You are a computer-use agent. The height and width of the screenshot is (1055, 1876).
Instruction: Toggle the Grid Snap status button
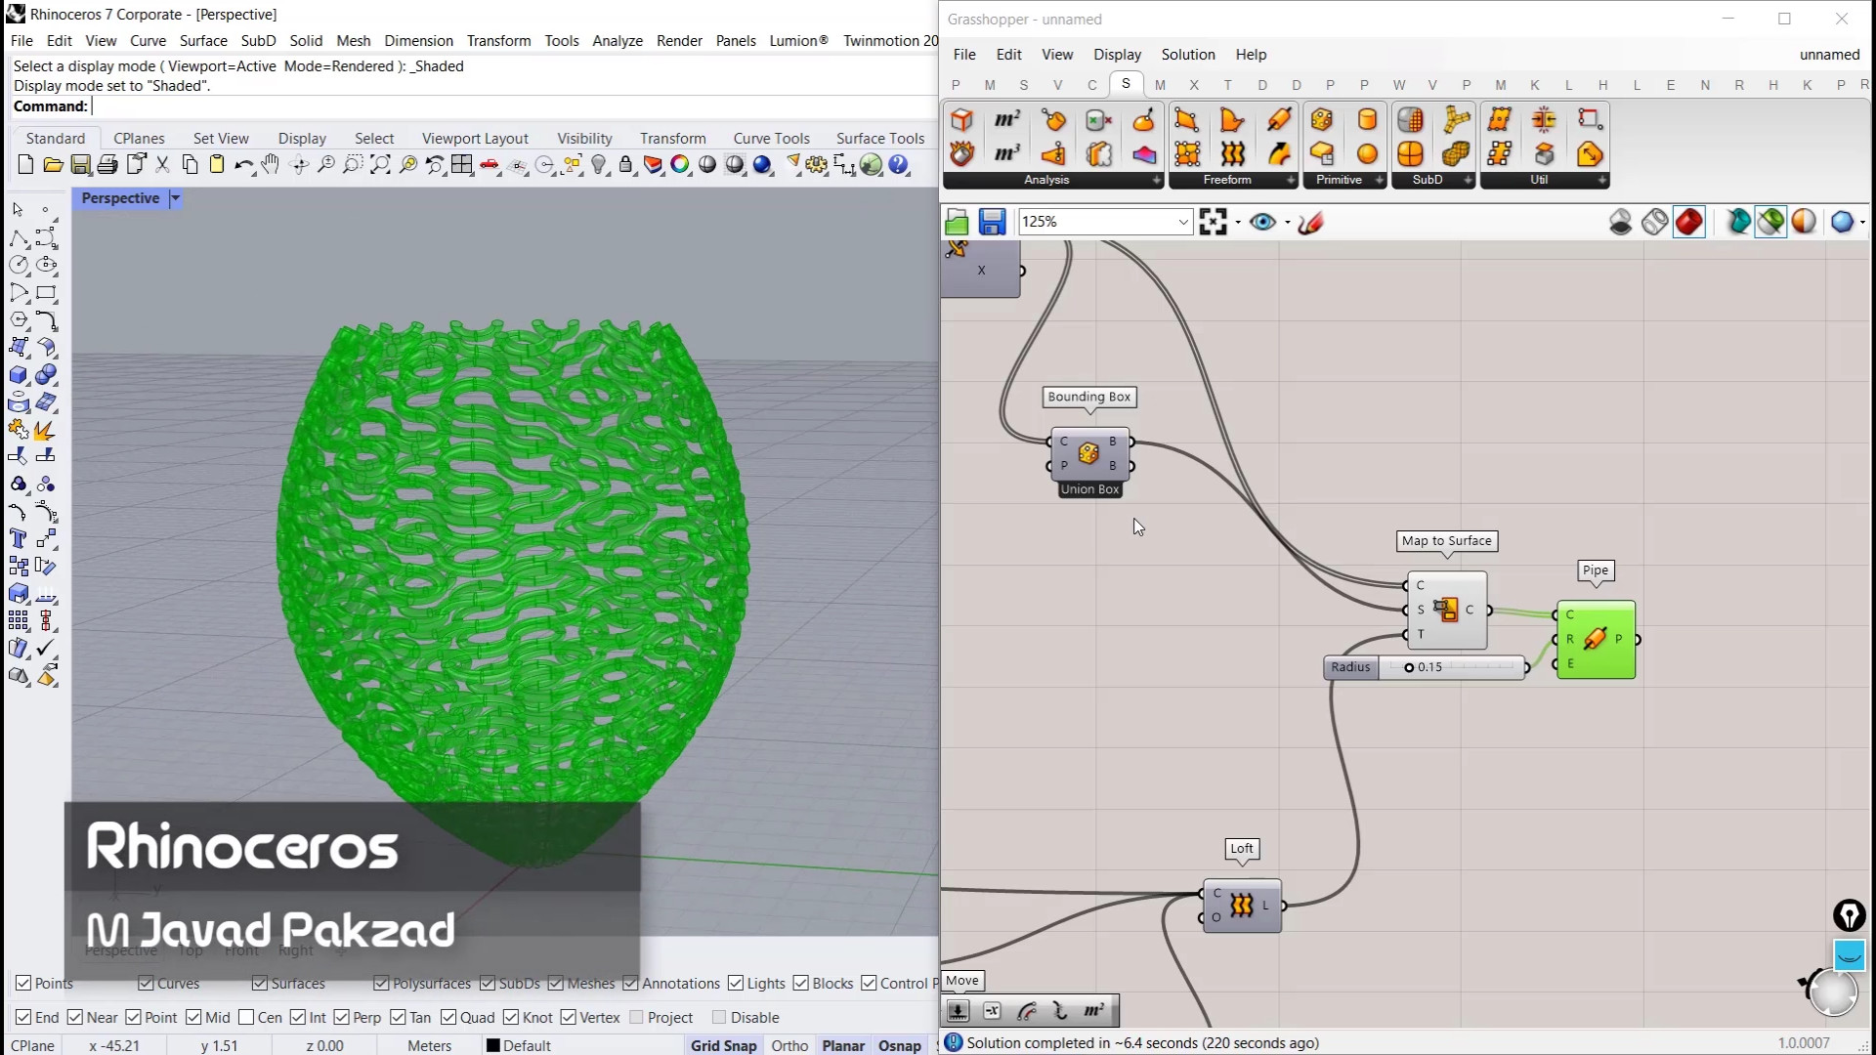pyautogui.click(x=723, y=1045)
